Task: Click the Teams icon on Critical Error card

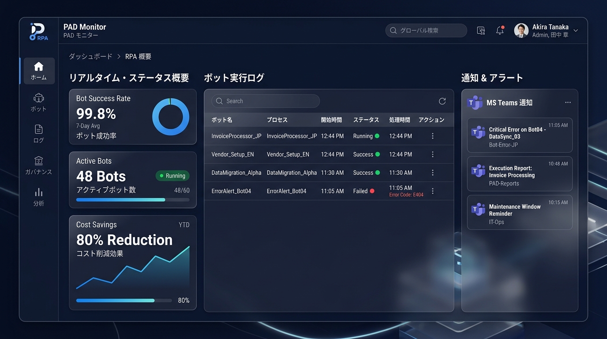Action: (x=478, y=132)
